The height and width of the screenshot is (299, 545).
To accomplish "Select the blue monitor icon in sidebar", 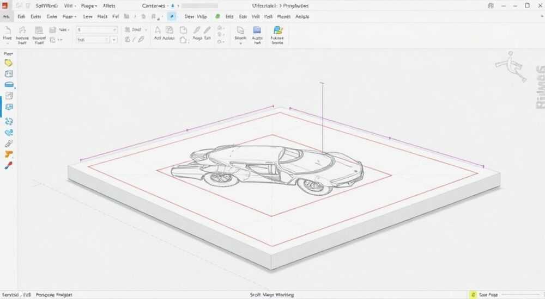I will pyautogui.click(x=9, y=107).
